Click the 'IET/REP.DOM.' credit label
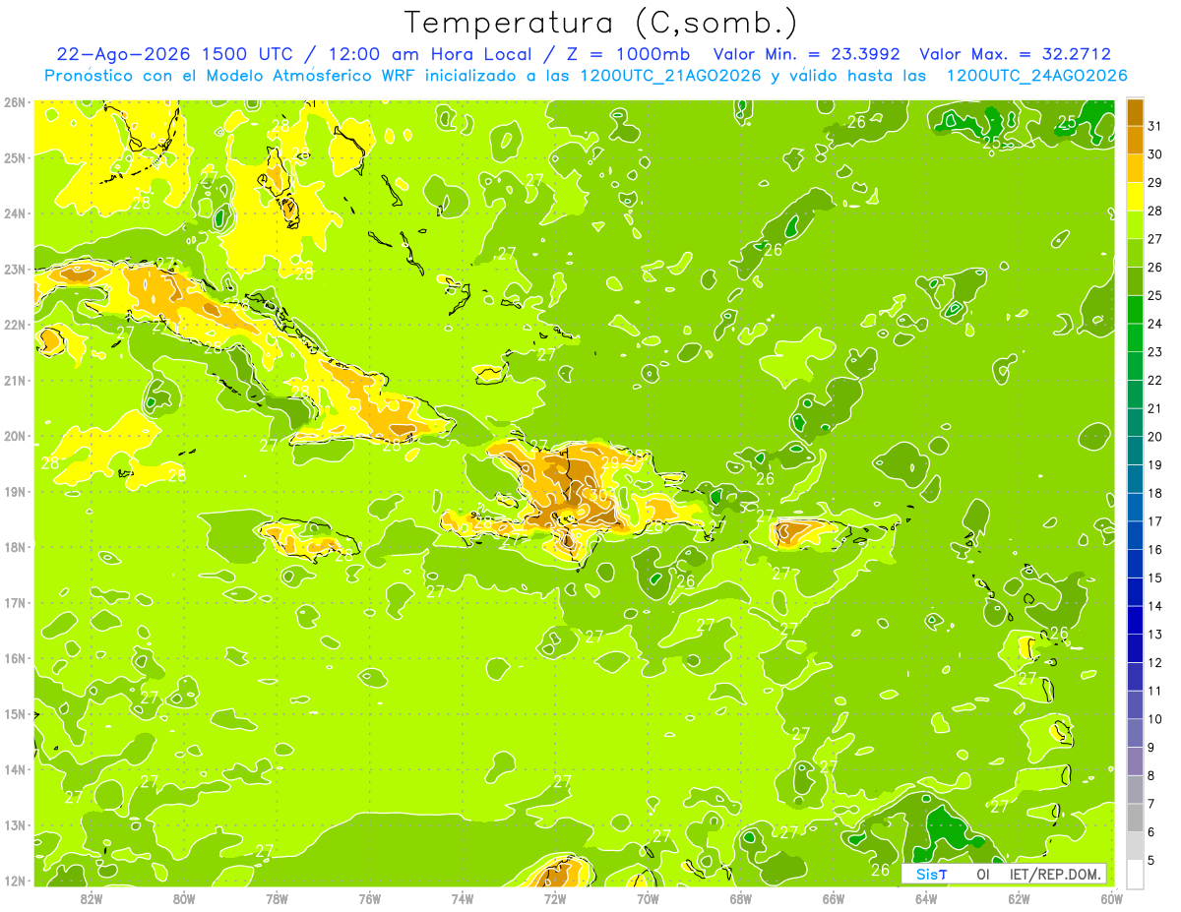The image size is (1181, 912). 1056,874
